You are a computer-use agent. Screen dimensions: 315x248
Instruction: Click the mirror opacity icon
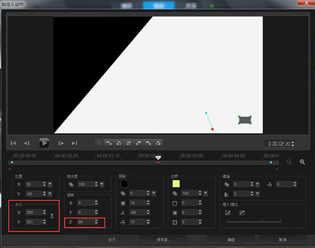pos(227,184)
